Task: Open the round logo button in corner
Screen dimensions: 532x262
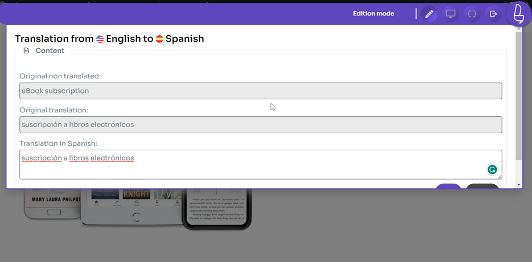Action: tap(518, 14)
